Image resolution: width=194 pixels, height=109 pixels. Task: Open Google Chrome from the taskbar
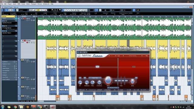click(x=15, y=107)
